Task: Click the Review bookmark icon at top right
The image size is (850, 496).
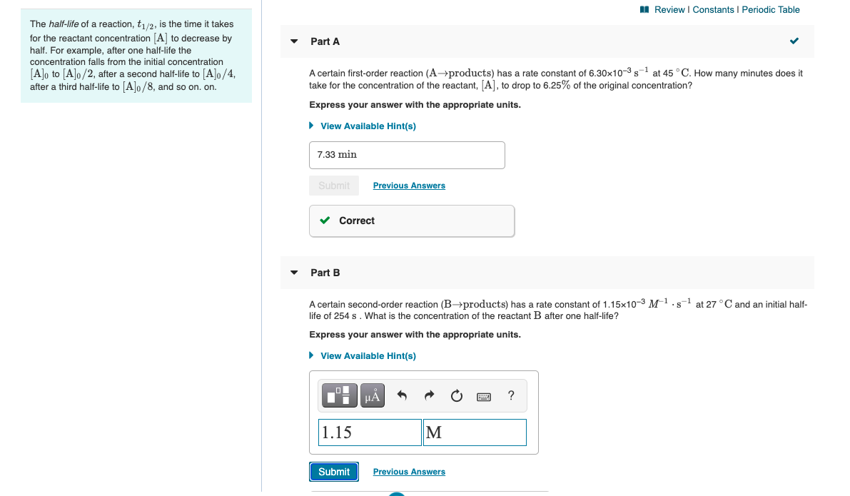Action: coord(644,9)
